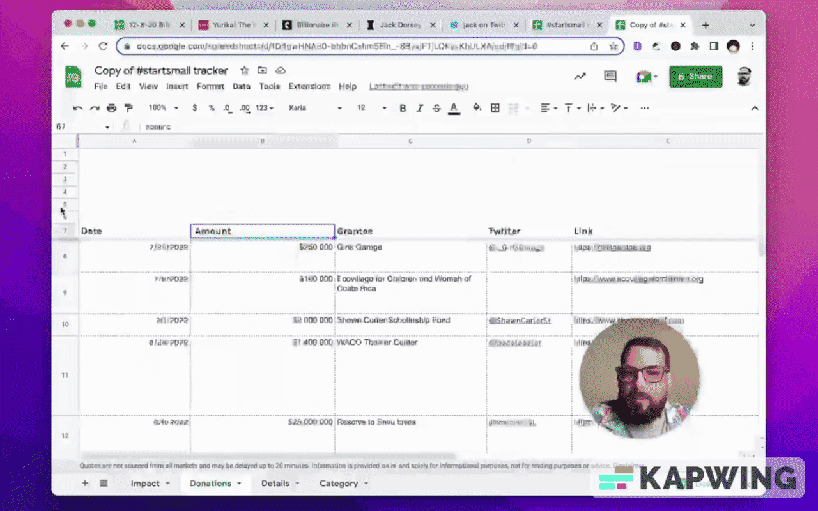Open the Chrome three-dot menu
The height and width of the screenshot is (511, 818).
(752, 46)
